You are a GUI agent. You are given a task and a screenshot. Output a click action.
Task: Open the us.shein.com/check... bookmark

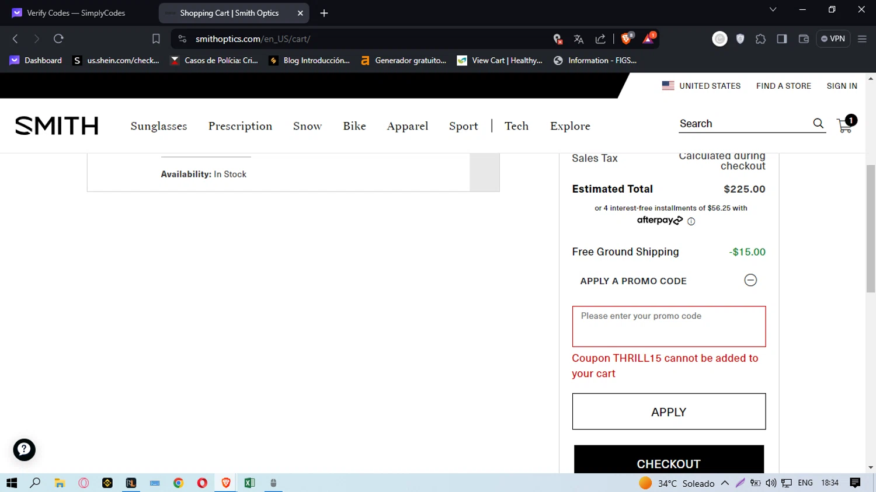pos(116,60)
